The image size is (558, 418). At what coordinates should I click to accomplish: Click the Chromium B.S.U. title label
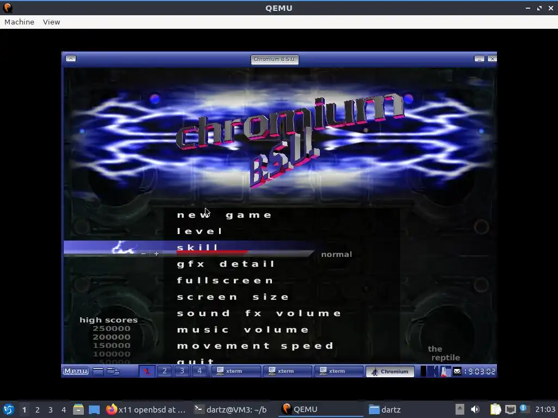[x=275, y=59]
